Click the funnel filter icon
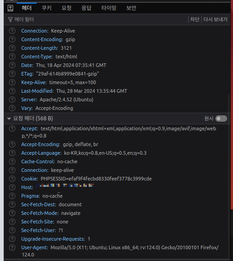The width and height of the screenshot is (233, 261). click(10, 19)
